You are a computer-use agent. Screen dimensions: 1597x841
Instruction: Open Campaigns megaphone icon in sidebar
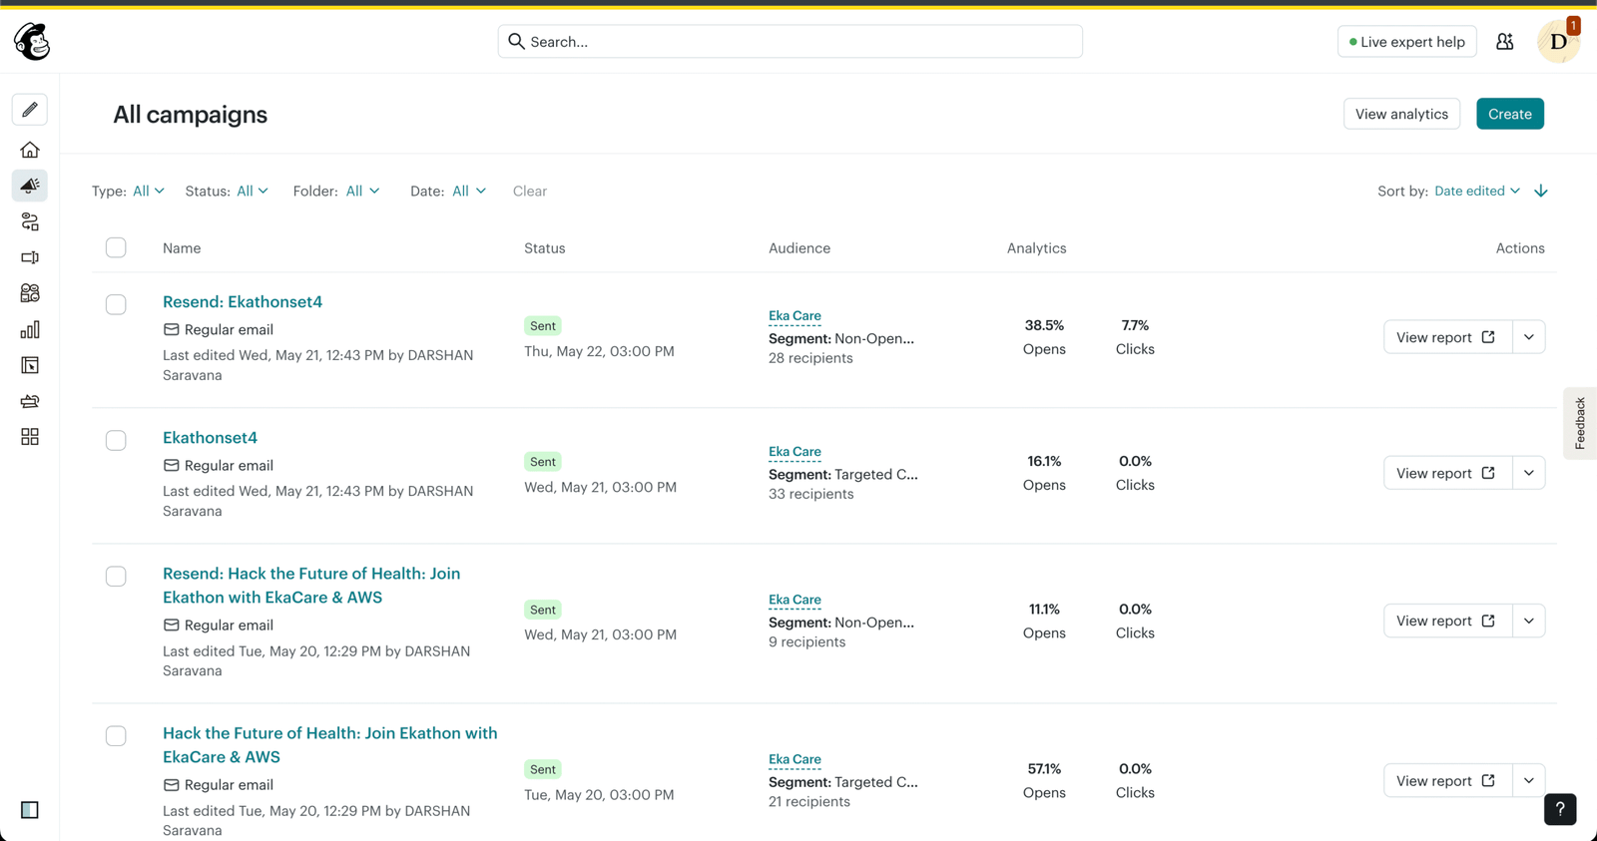(x=30, y=186)
